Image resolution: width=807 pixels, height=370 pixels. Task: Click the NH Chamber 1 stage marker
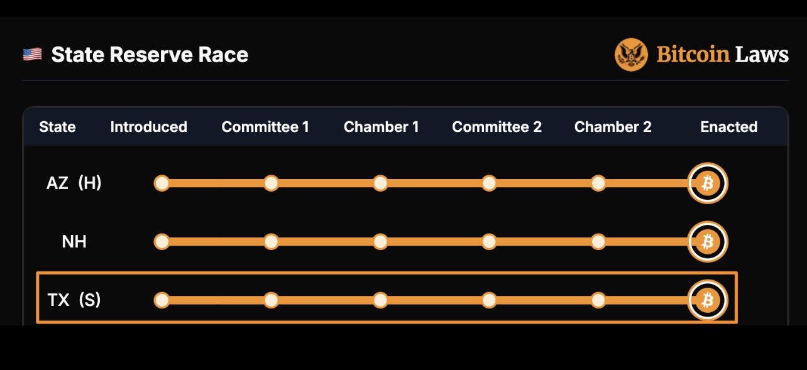[x=380, y=242]
